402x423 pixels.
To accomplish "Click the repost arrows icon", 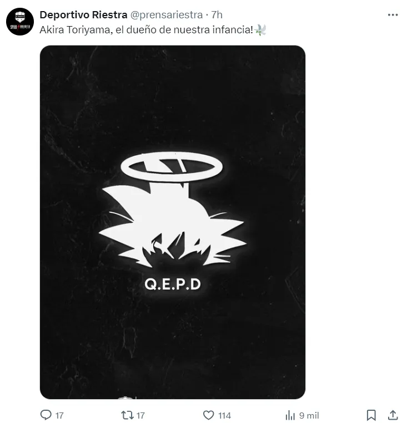I will point(127,415).
